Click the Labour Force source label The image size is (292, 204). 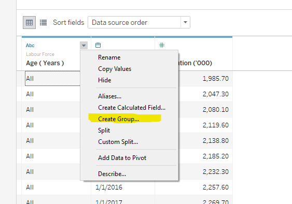(40, 54)
